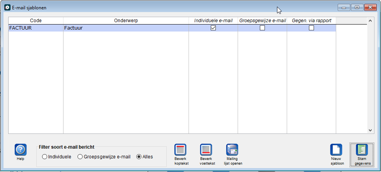Select the Factuur subject cell
The height and width of the screenshot is (172, 381).
tap(126, 28)
